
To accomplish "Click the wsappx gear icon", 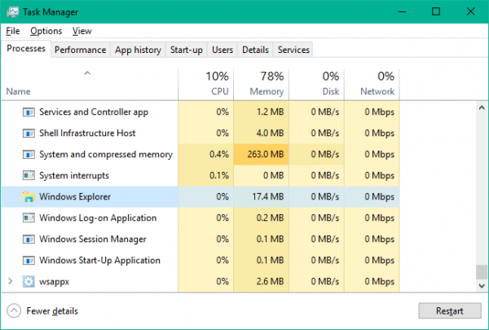I will [x=29, y=281].
